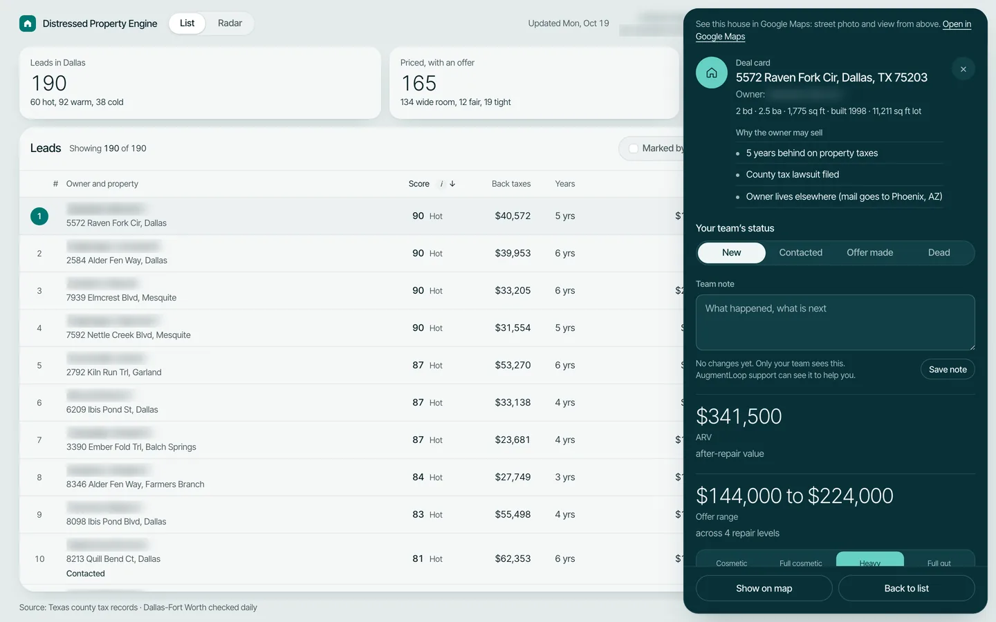The image size is (996, 622).
Task: Click the deal card house icon
Action: [x=712, y=73]
